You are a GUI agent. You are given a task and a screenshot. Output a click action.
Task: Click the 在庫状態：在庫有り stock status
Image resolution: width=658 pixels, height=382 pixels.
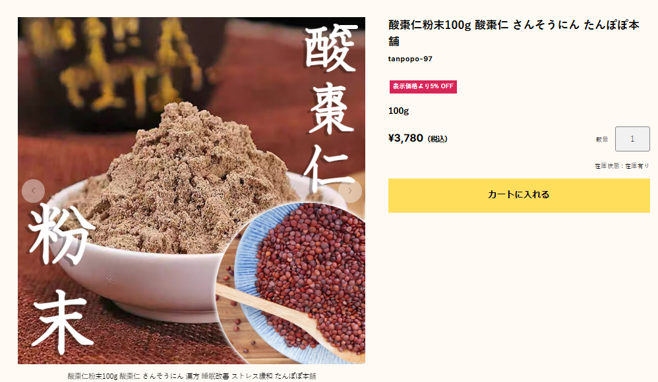coord(622,166)
